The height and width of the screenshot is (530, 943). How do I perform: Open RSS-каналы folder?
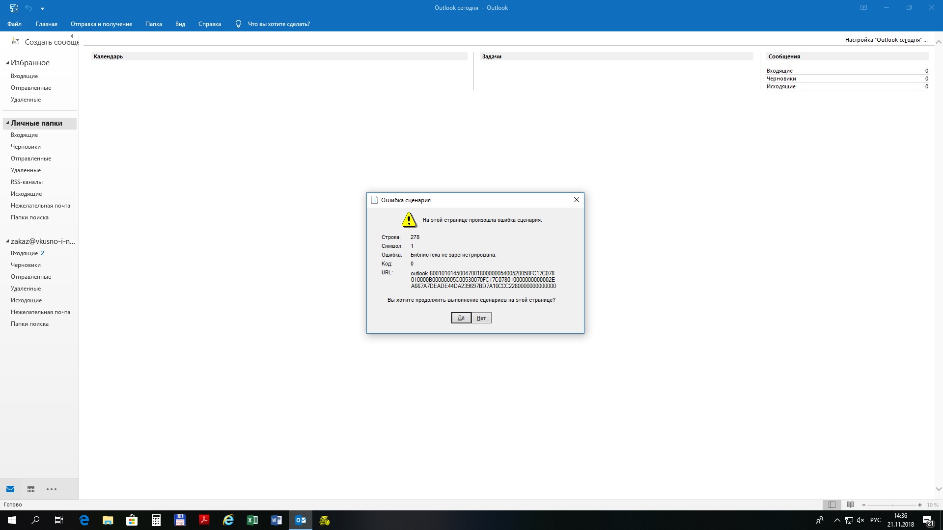[x=27, y=182]
